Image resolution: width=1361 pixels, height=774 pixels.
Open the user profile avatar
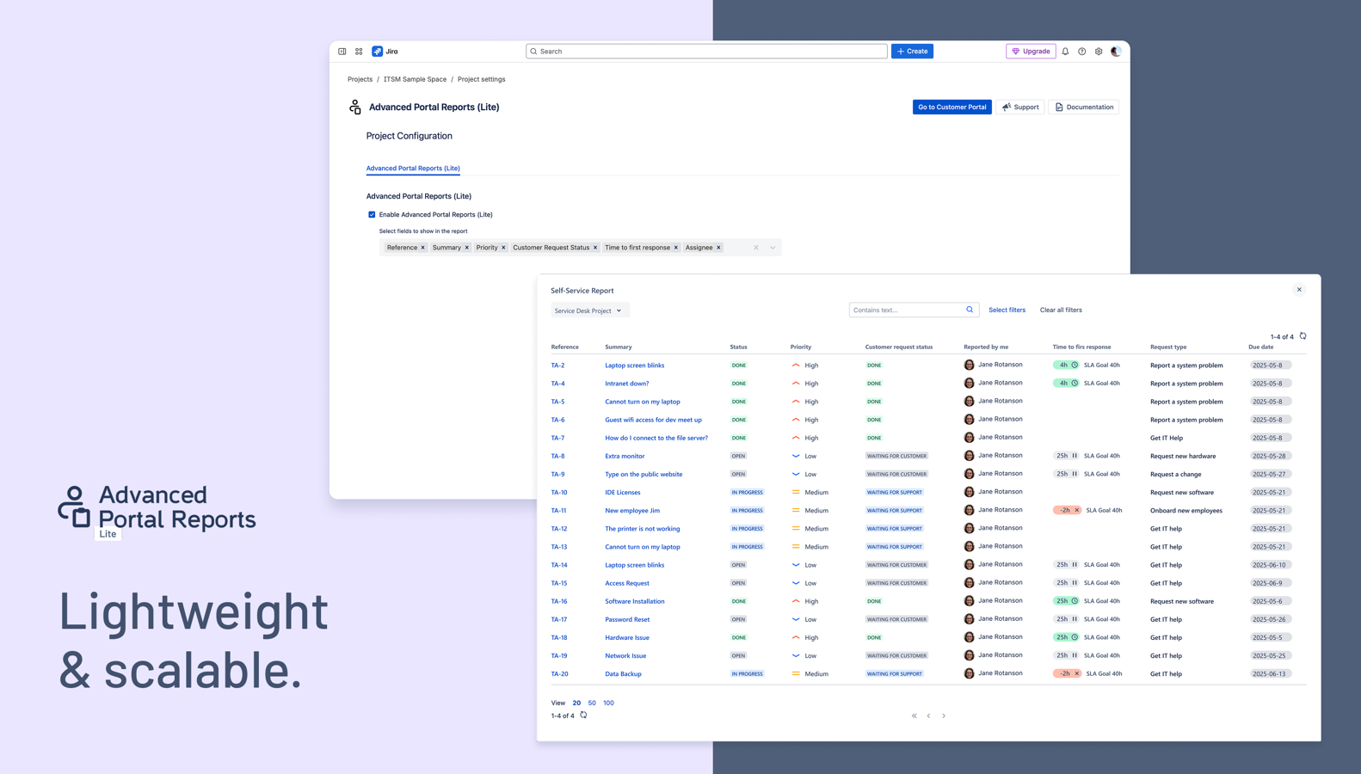(x=1116, y=52)
